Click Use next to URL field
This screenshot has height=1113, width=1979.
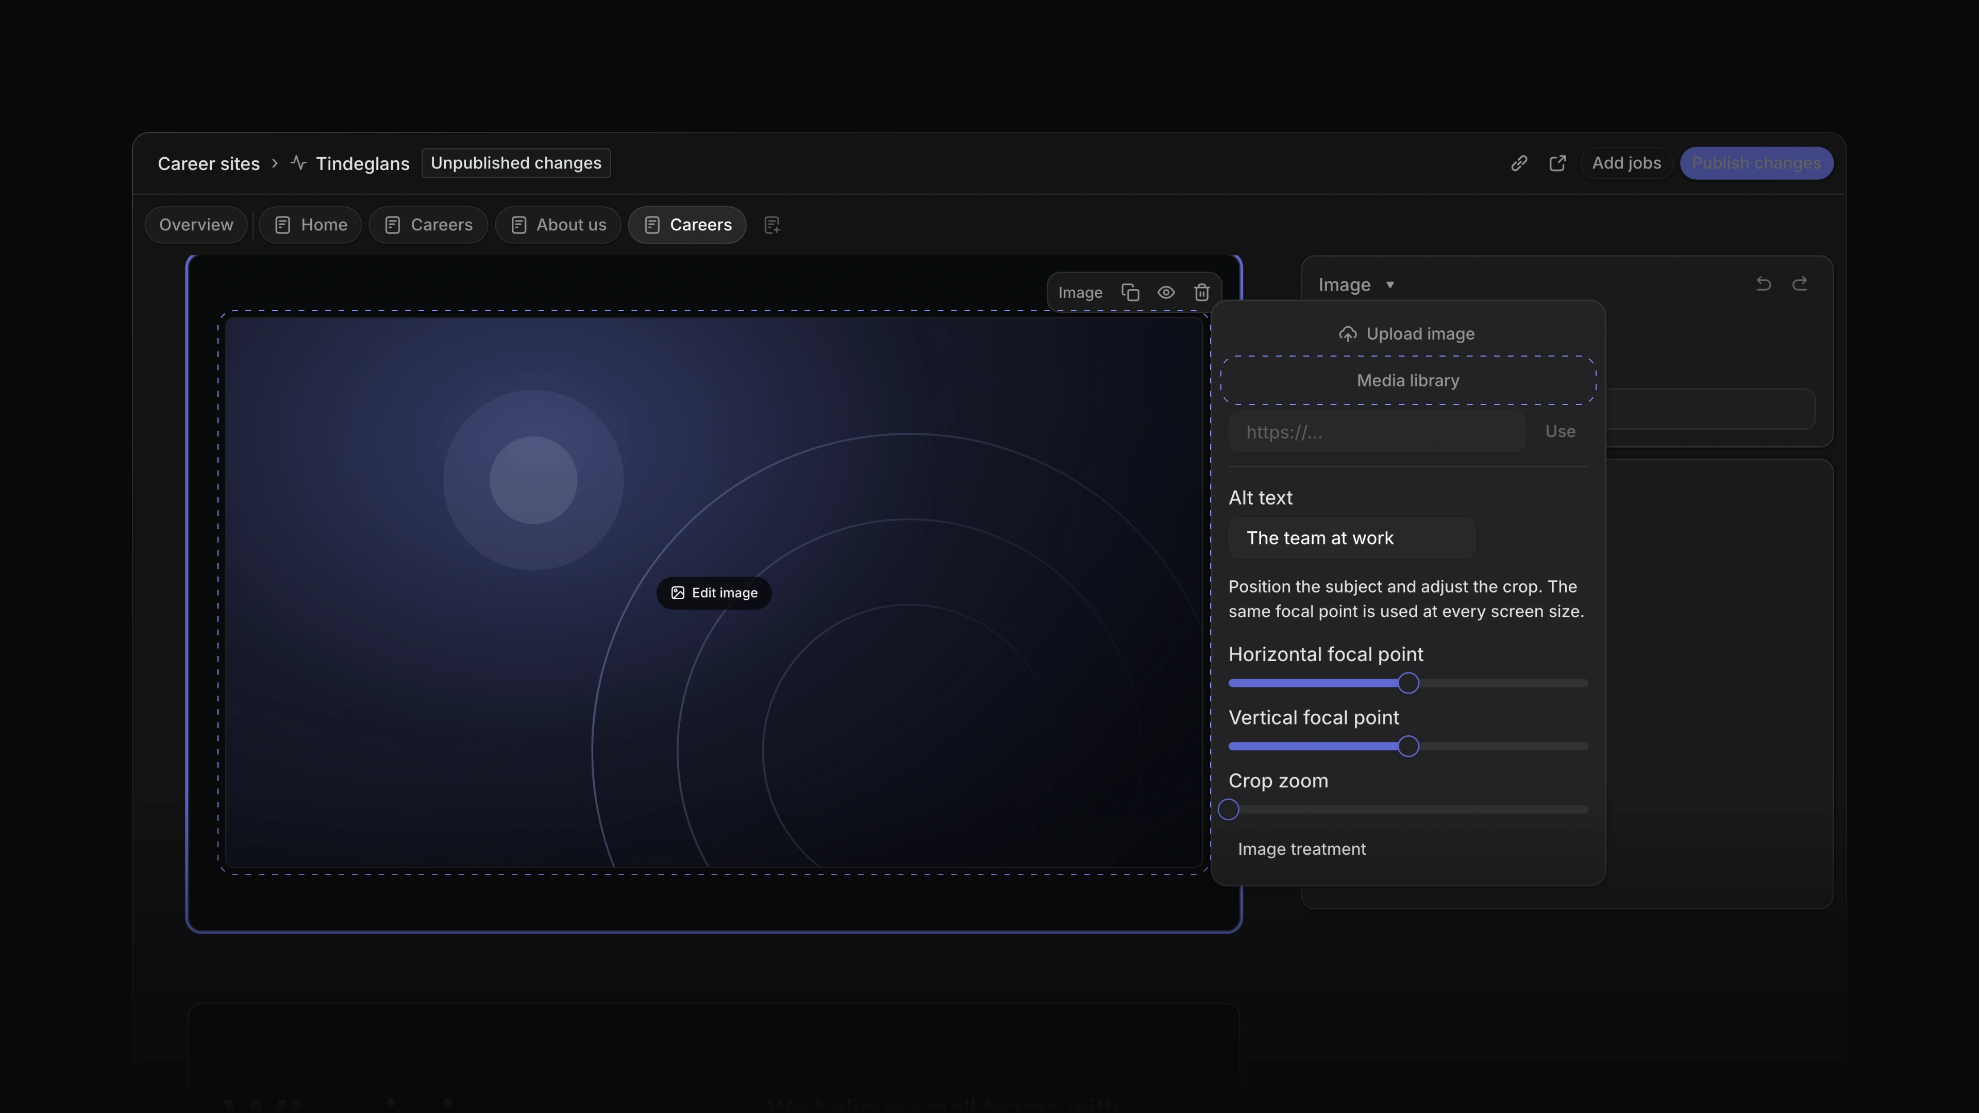pyautogui.click(x=1561, y=432)
